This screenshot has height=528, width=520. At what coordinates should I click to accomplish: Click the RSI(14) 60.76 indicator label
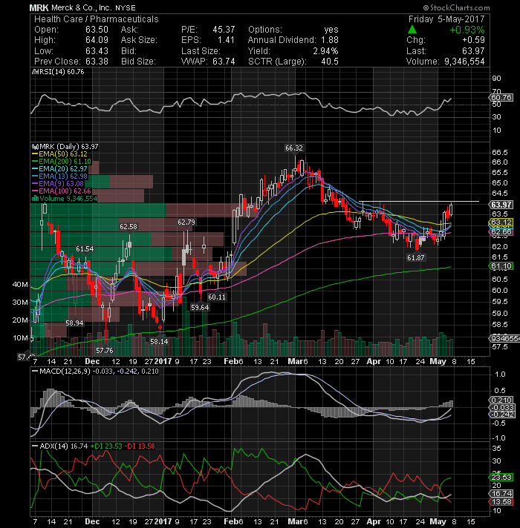click(62, 72)
